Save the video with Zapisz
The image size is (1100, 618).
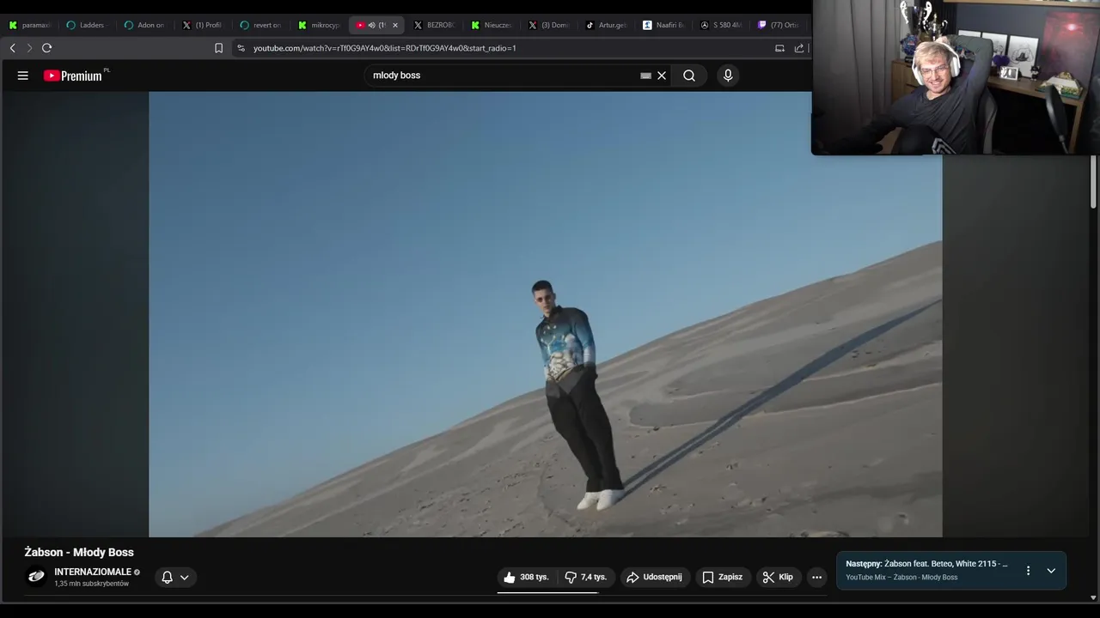[723, 578]
